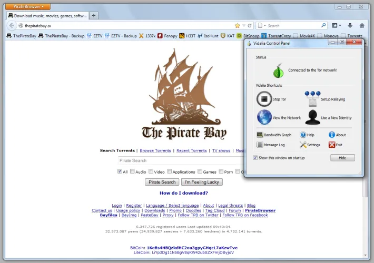Request a new identity in Vidalia
The width and height of the screenshot is (374, 263).
312,117
